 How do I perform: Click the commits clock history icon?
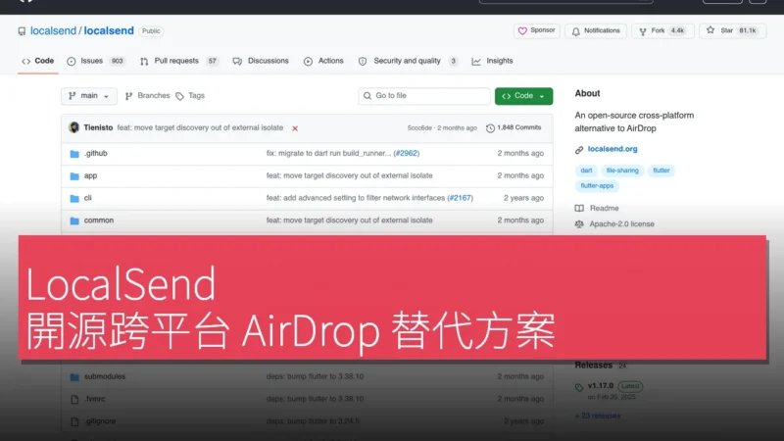pyautogui.click(x=490, y=128)
